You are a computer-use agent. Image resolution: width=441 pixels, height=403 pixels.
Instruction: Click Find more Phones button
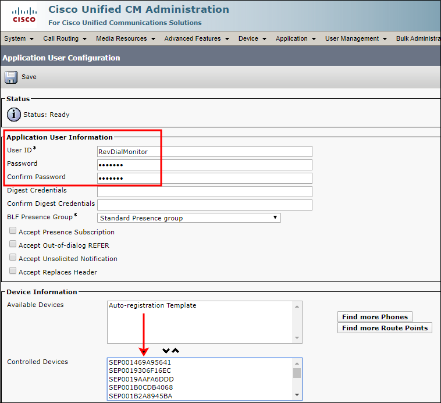click(375, 317)
